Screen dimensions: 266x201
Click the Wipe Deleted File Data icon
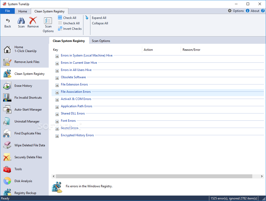click(7, 145)
